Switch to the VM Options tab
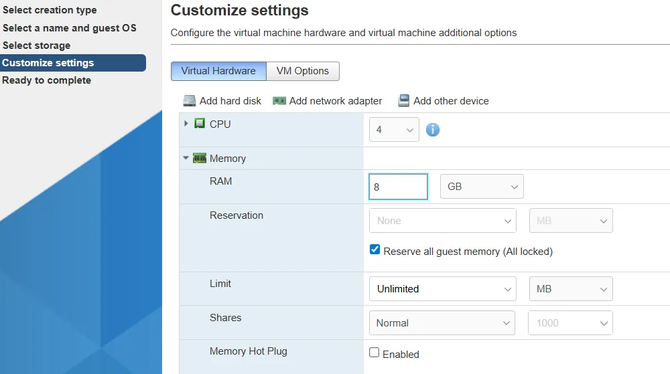This screenshot has width=670, height=374. pos(303,71)
